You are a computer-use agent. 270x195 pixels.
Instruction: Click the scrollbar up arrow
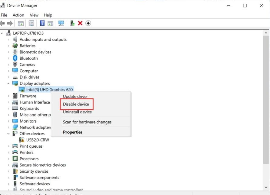coord(266,33)
